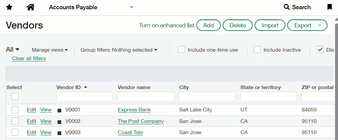Click the bookmark icon

[329, 7]
